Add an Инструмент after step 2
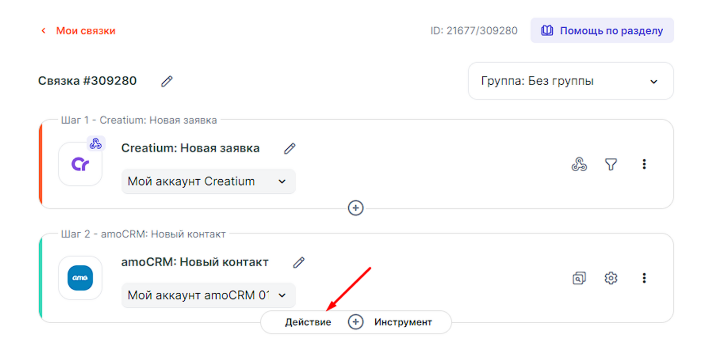Screen dimensions: 719x360 (x=403, y=322)
